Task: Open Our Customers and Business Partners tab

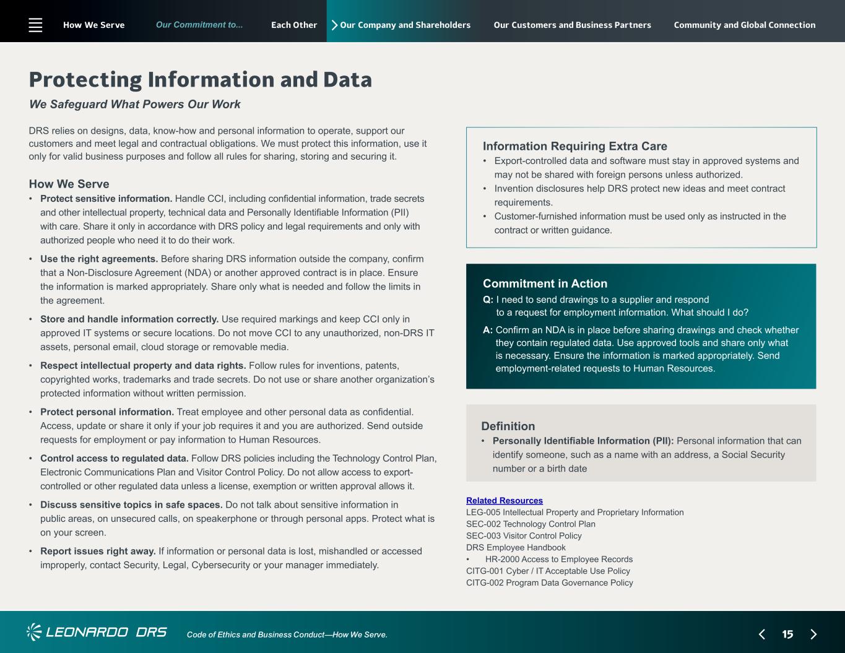Action: click(572, 25)
